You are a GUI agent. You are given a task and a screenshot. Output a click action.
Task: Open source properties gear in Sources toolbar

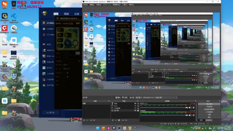tap(119, 120)
